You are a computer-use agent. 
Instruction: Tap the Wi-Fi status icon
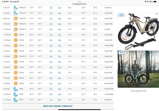click(x=145, y=2)
